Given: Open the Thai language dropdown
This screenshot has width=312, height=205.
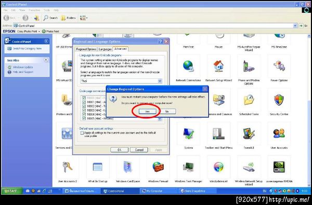Looking at the screenshot, I should pos(160,81).
